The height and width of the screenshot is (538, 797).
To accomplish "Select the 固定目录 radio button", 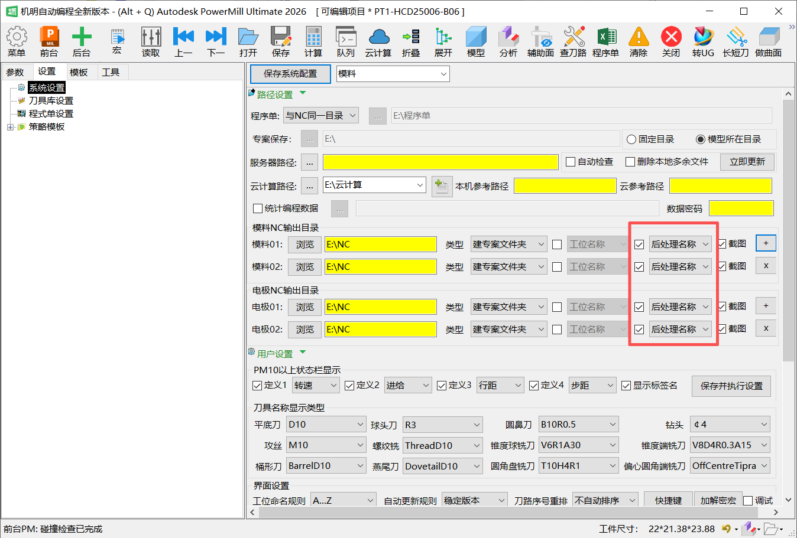I will (x=631, y=139).
